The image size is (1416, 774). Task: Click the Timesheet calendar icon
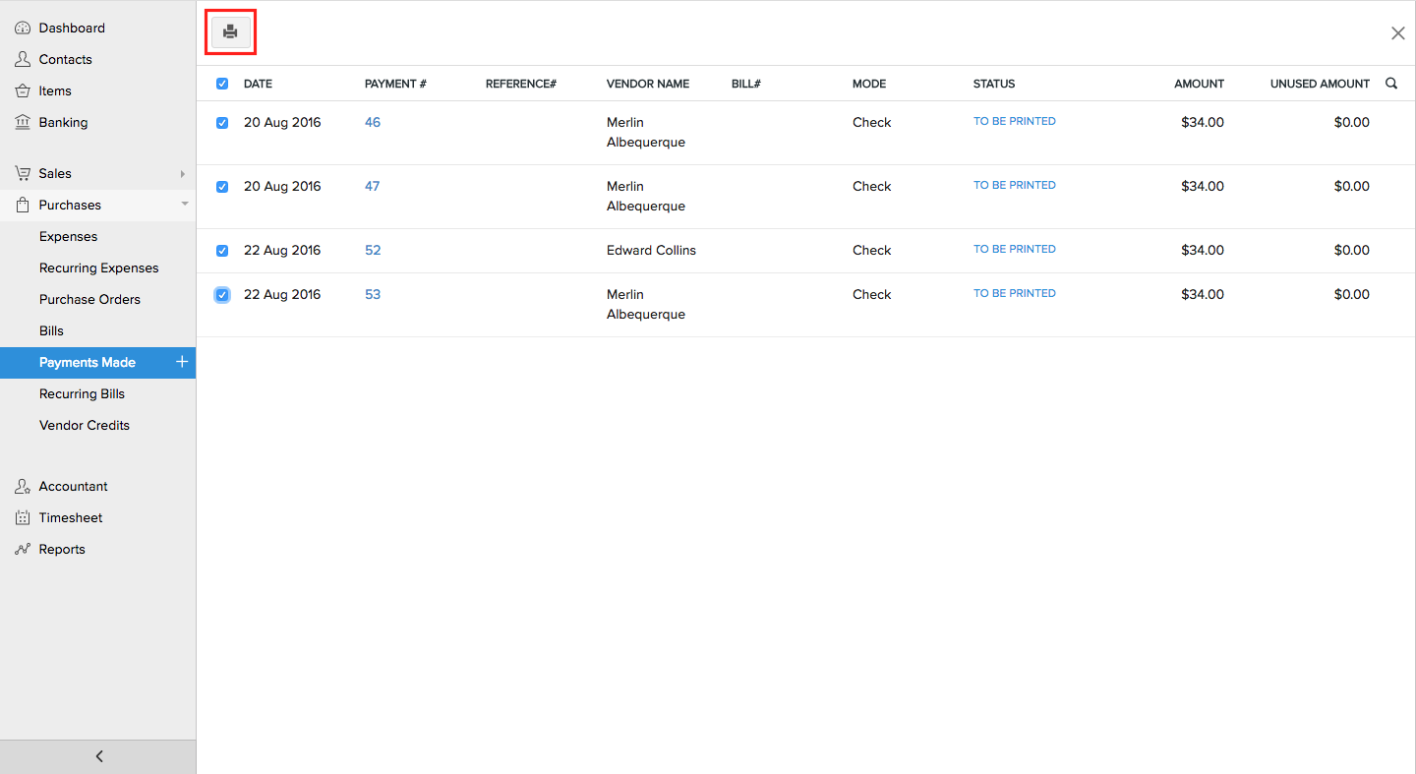point(22,518)
